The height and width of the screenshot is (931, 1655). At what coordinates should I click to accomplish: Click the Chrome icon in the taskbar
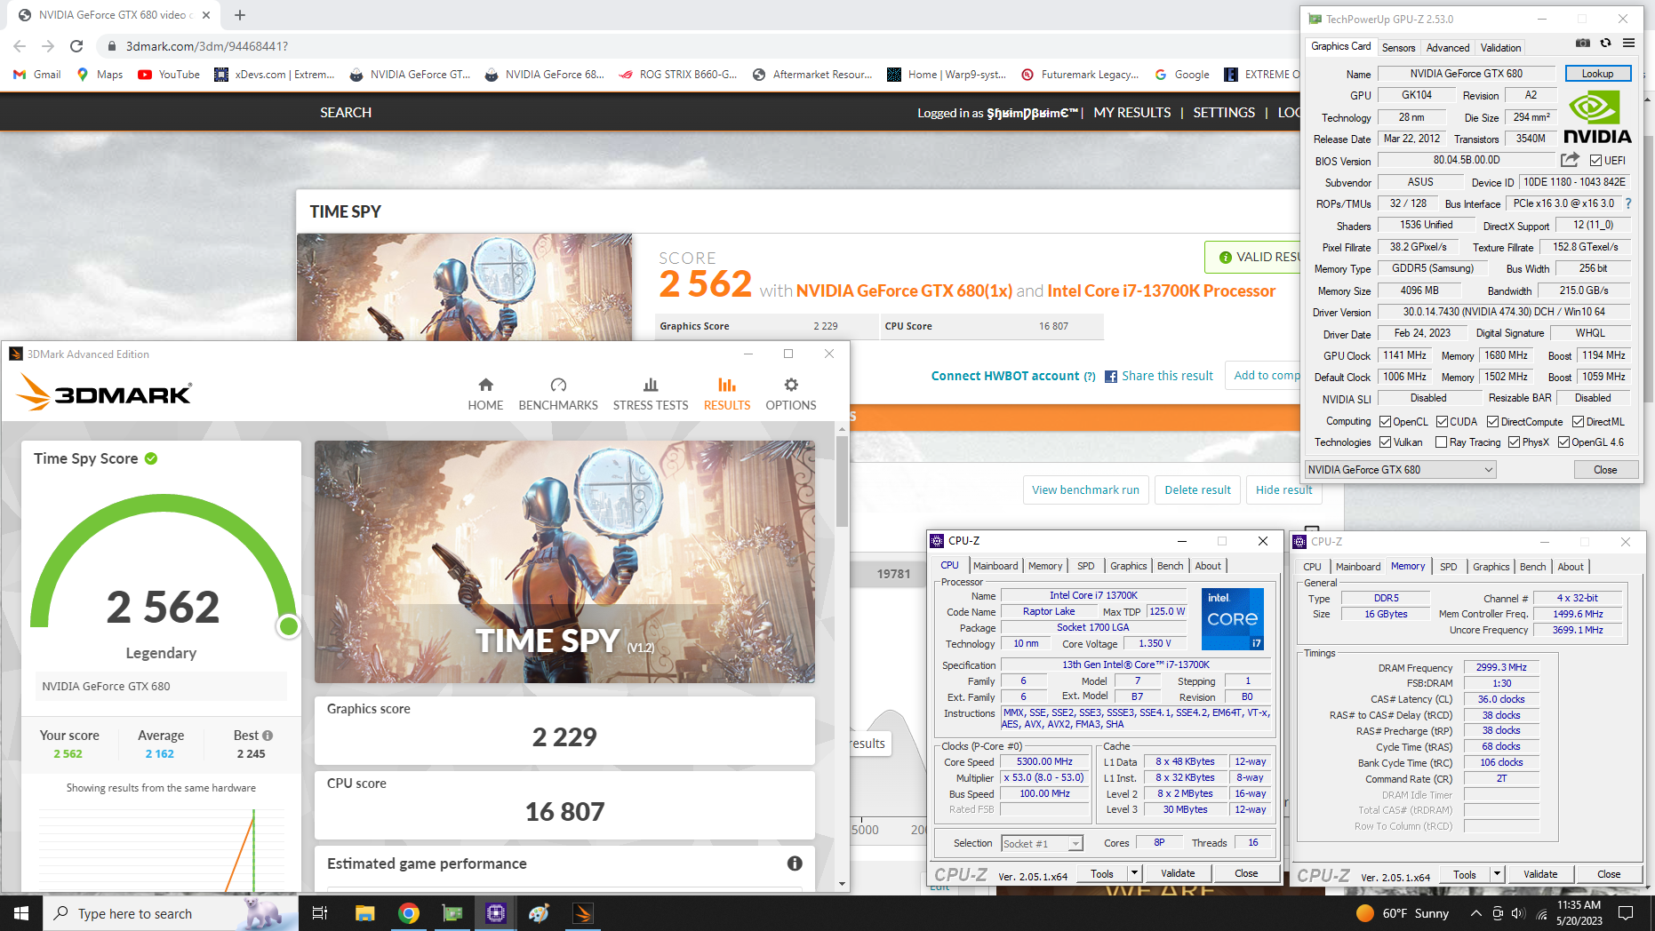pyautogui.click(x=409, y=913)
